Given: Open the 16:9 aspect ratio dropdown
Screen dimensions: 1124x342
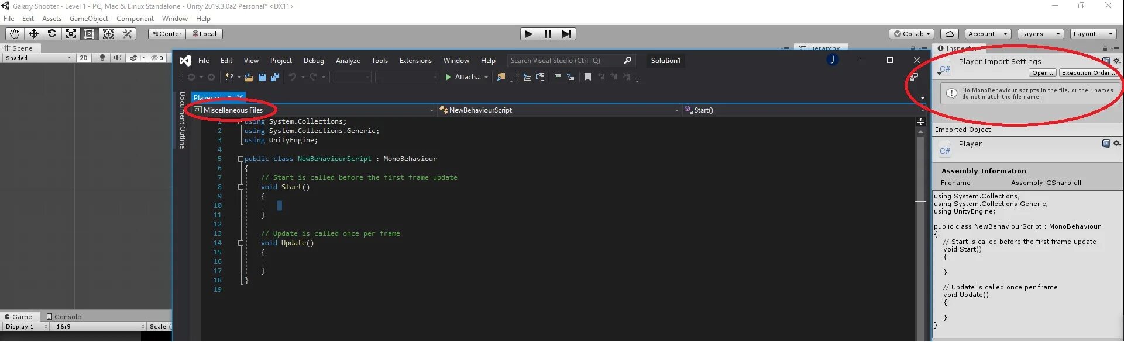Looking at the screenshot, I should pyautogui.click(x=99, y=327).
